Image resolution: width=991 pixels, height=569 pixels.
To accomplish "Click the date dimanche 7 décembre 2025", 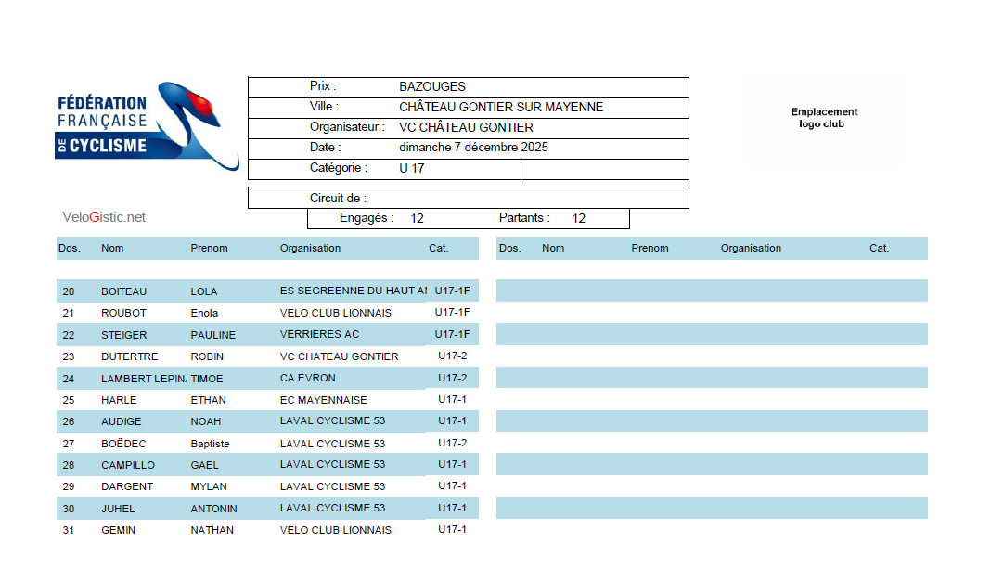I will (x=473, y=148).
